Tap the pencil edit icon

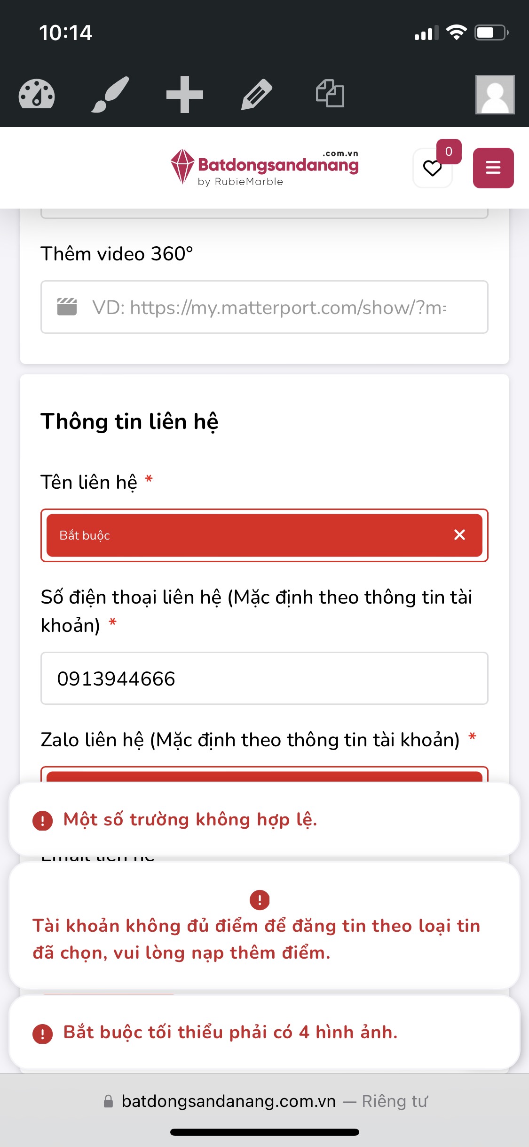256,94
